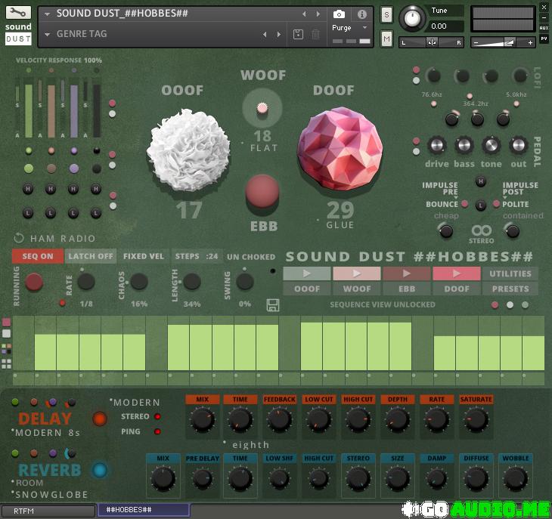552x519 pixels.
Task: Go to next instrument with right arrow
Action: point(318,14)
